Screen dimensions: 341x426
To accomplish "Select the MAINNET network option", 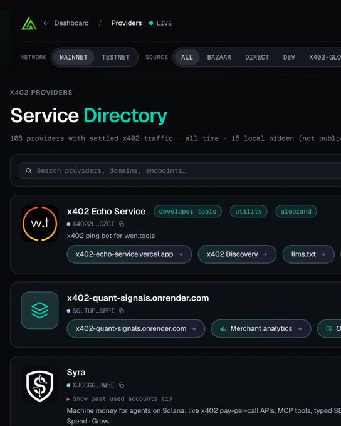I will point(73,57).
